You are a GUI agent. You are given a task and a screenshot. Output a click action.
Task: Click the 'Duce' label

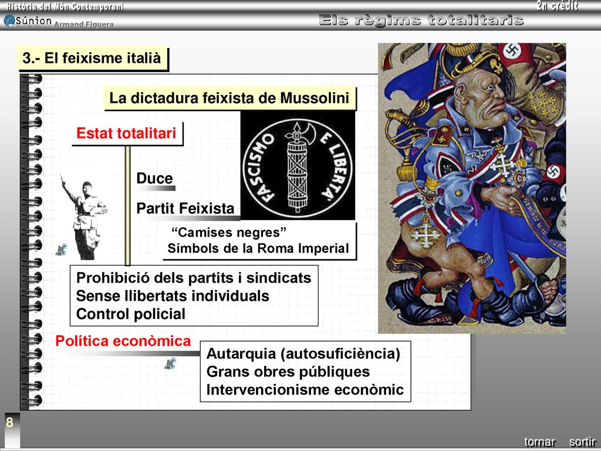point(154,179)
